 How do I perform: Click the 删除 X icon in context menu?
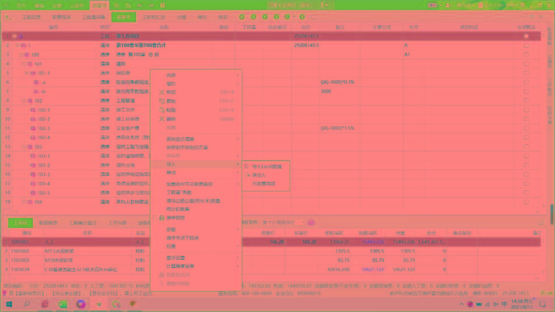[161, 119]
